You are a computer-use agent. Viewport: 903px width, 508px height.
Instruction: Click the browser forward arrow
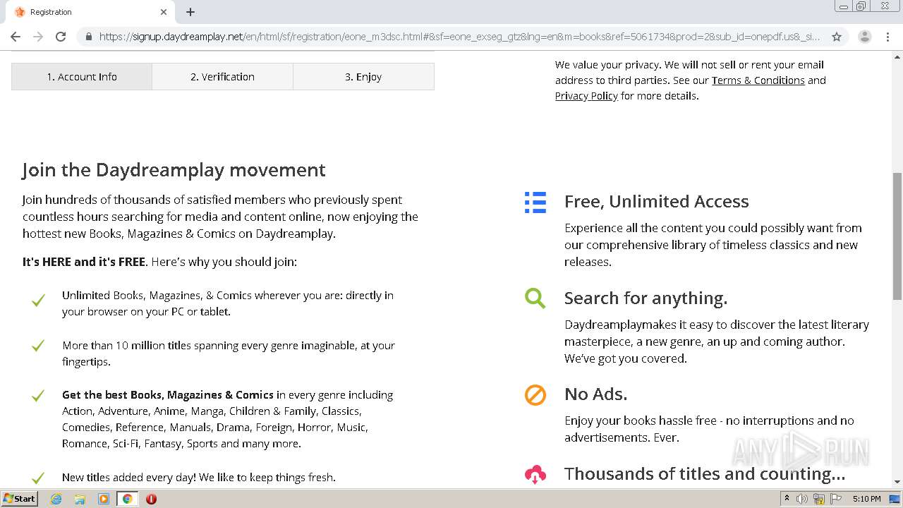(38, 37)
